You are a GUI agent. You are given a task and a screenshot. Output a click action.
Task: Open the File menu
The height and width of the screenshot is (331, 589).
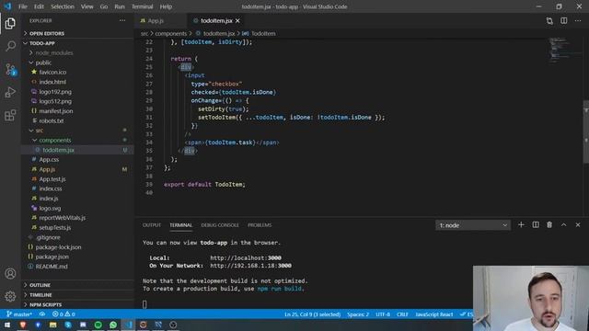22,6
